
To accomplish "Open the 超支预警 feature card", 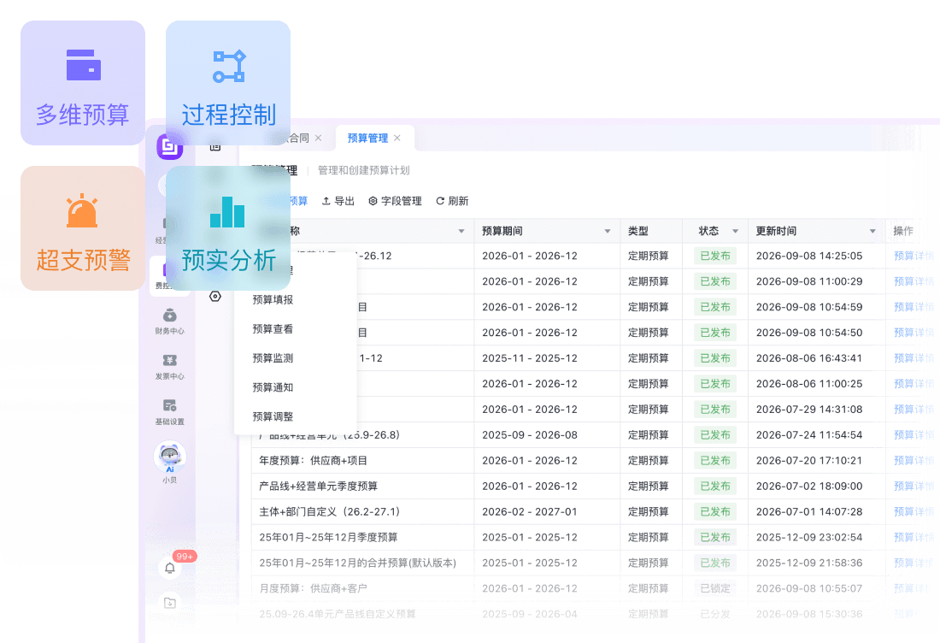I will 83,228.
